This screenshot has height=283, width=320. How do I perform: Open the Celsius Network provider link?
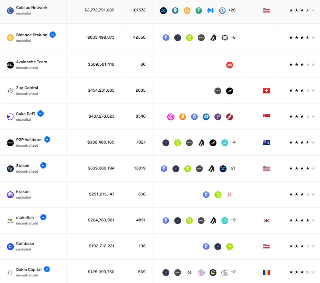pos(32,8)
